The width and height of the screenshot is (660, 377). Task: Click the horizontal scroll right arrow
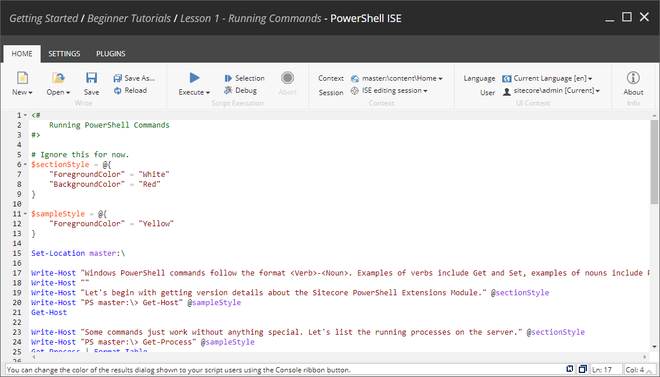[x=645, y=357]
